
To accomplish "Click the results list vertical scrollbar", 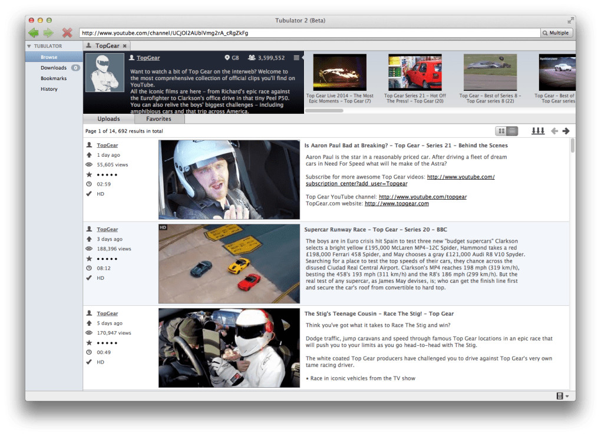I will pyautogui.click(x=573, y=146).
